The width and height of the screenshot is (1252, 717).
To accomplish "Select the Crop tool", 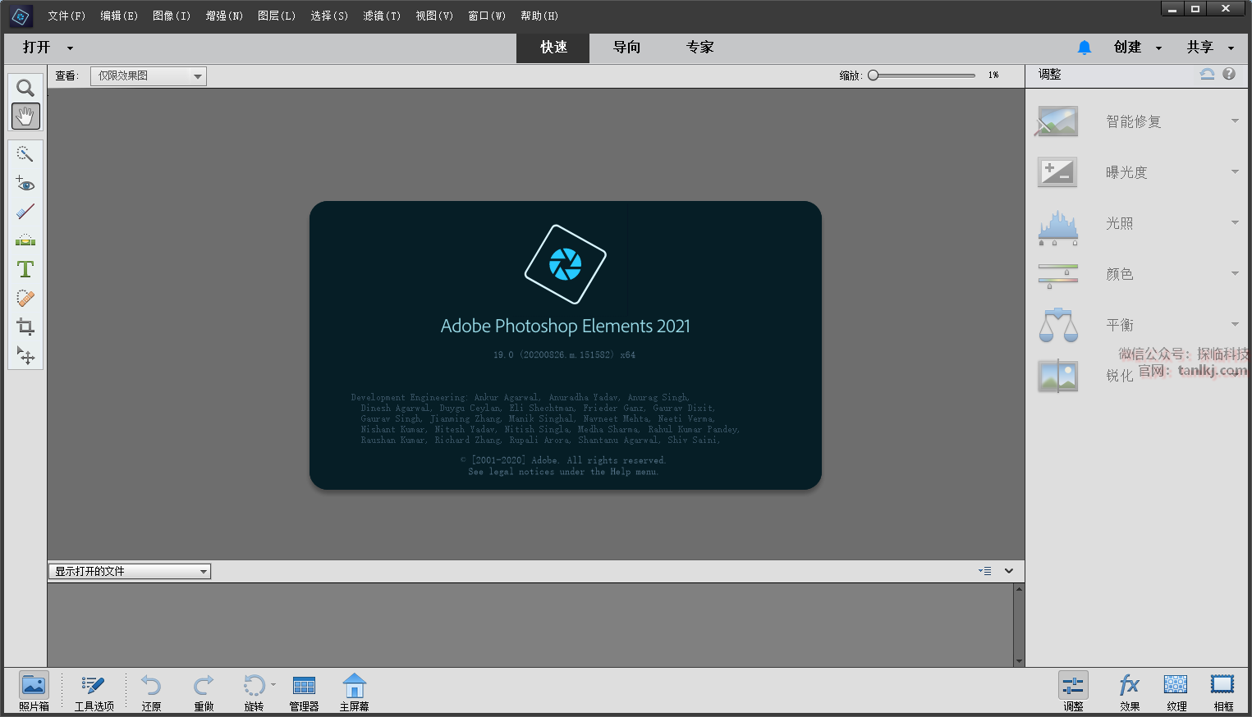I will coord(25,327).
